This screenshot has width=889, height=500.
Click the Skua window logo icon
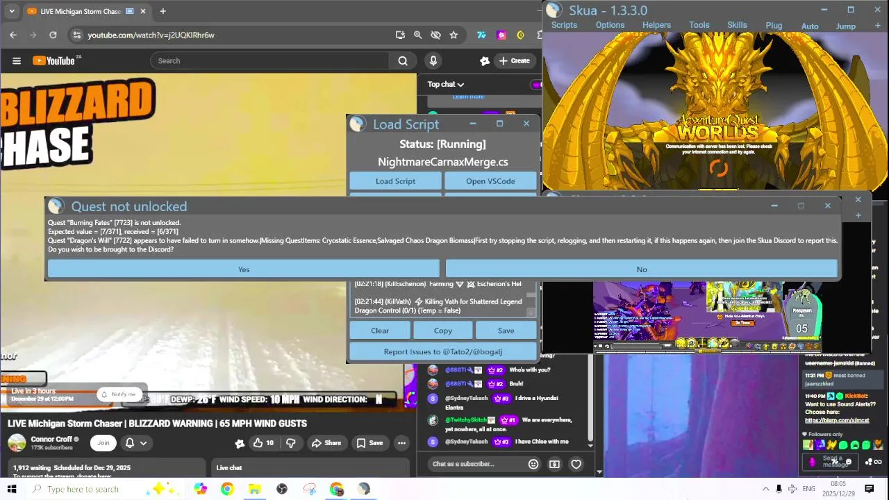tap(554, 10)
